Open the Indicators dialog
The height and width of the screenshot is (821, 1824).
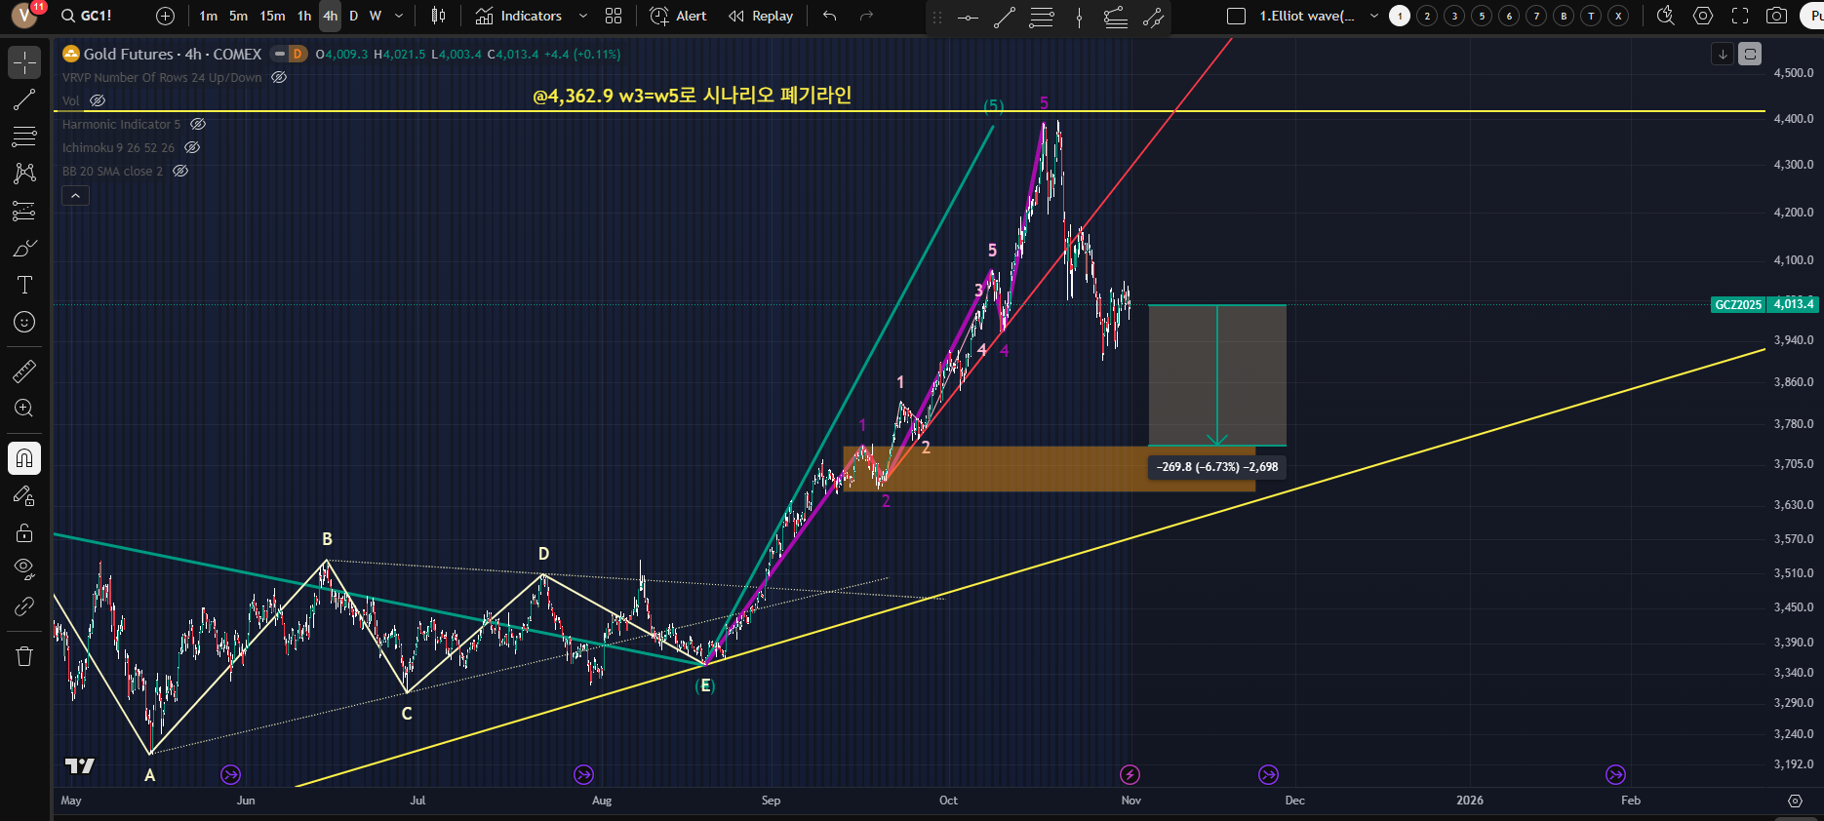coord(519,16)
